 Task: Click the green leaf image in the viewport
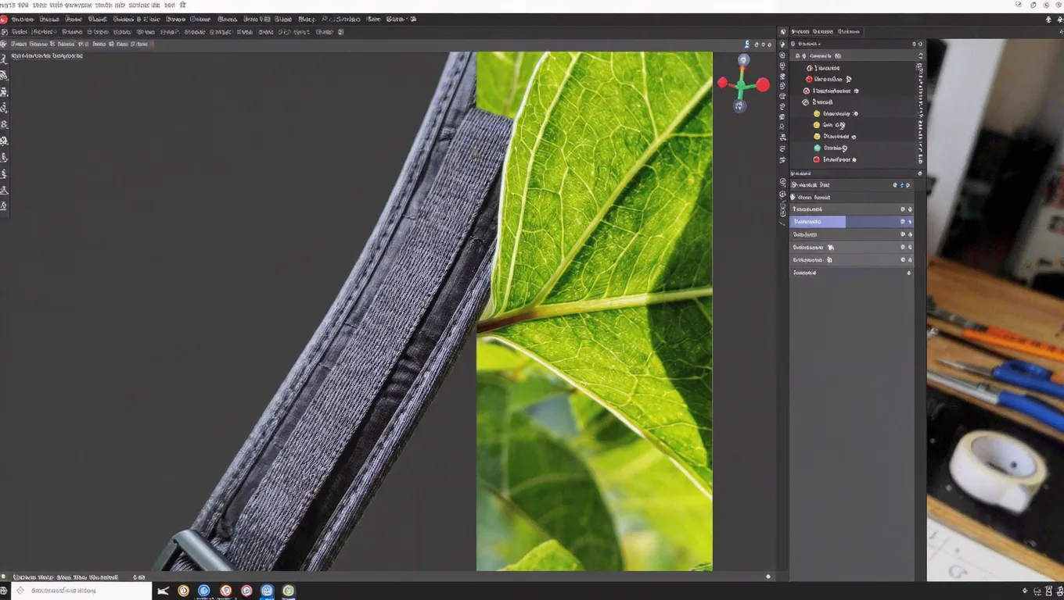(595, 311)
